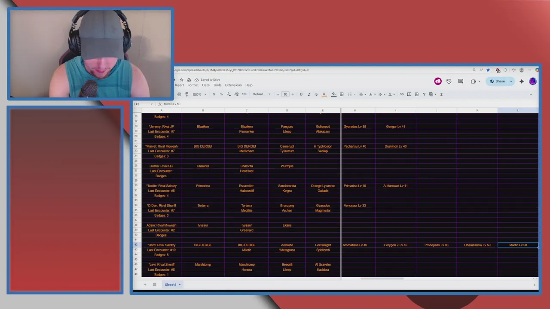The image size is (550, 309).
Task: Click the Insert link icon
Action: pyautogui.click(x=402, y=94)
